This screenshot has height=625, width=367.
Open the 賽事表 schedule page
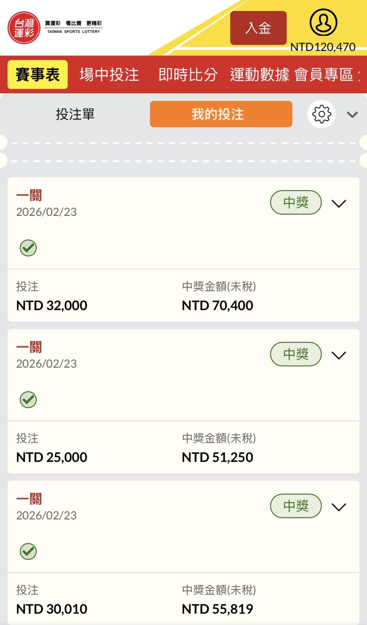[38, 75]
